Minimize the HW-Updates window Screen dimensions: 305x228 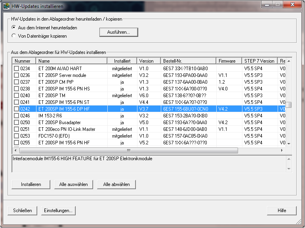click(x=267, y=5)
